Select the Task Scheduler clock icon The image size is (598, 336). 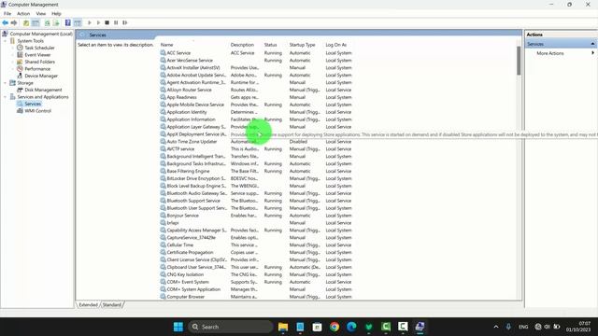20,48
